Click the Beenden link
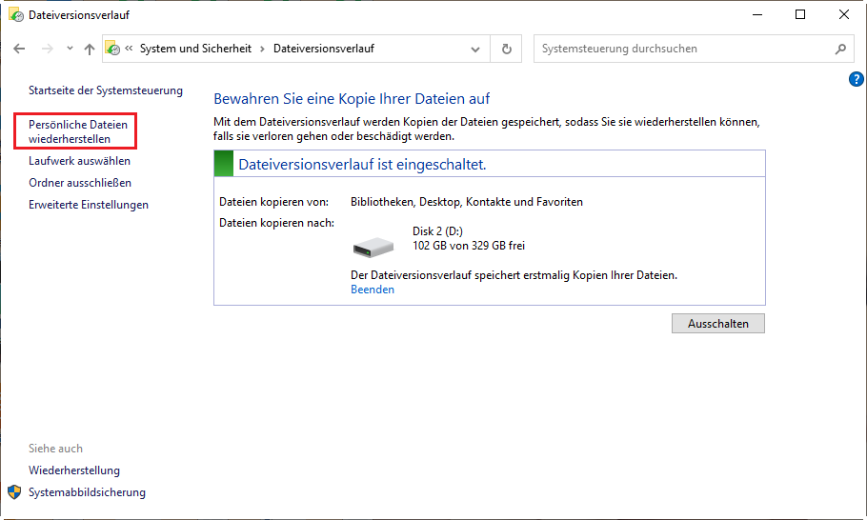Viewport: 867px width, 520px height. [372, 290]
